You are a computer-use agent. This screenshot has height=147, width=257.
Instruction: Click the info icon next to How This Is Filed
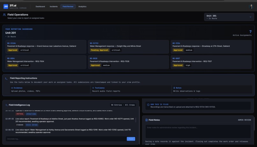[x=148, y=105]
